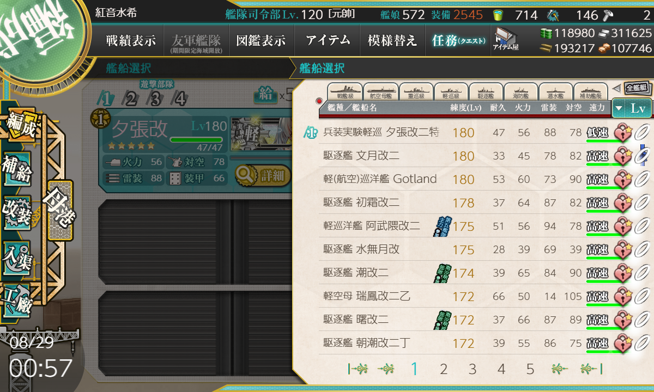Toggle heart lock on Gotland row
Viewport: 654px width, 392px height.
623,179
